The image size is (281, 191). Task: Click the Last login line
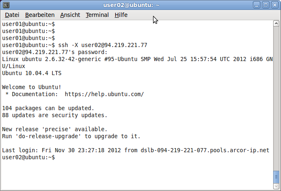pos(135,150)
